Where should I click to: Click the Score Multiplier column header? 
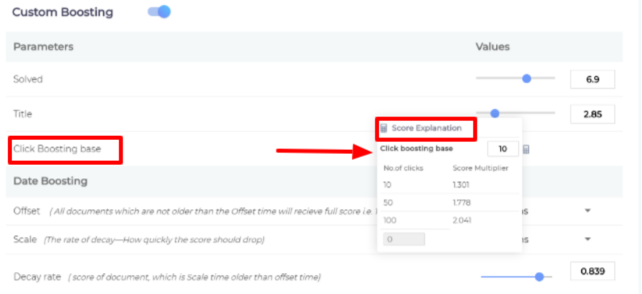(481, 168)
